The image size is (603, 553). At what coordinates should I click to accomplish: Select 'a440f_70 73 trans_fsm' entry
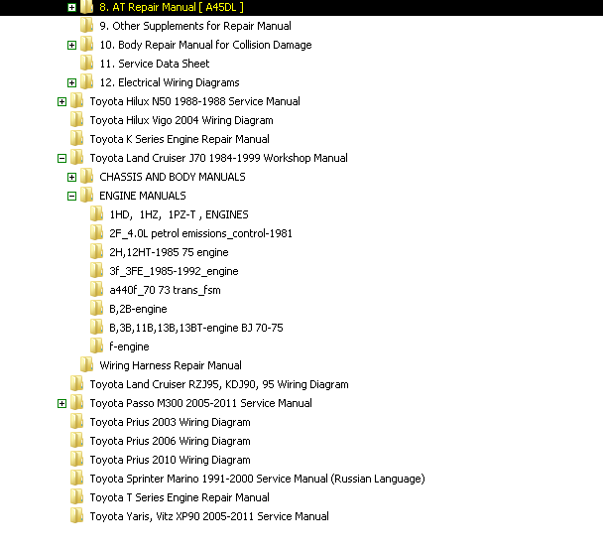165,290
